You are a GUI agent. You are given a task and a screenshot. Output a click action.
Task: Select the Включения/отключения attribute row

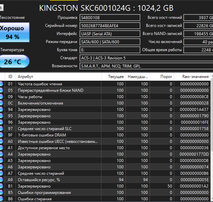tap(105, 103)
